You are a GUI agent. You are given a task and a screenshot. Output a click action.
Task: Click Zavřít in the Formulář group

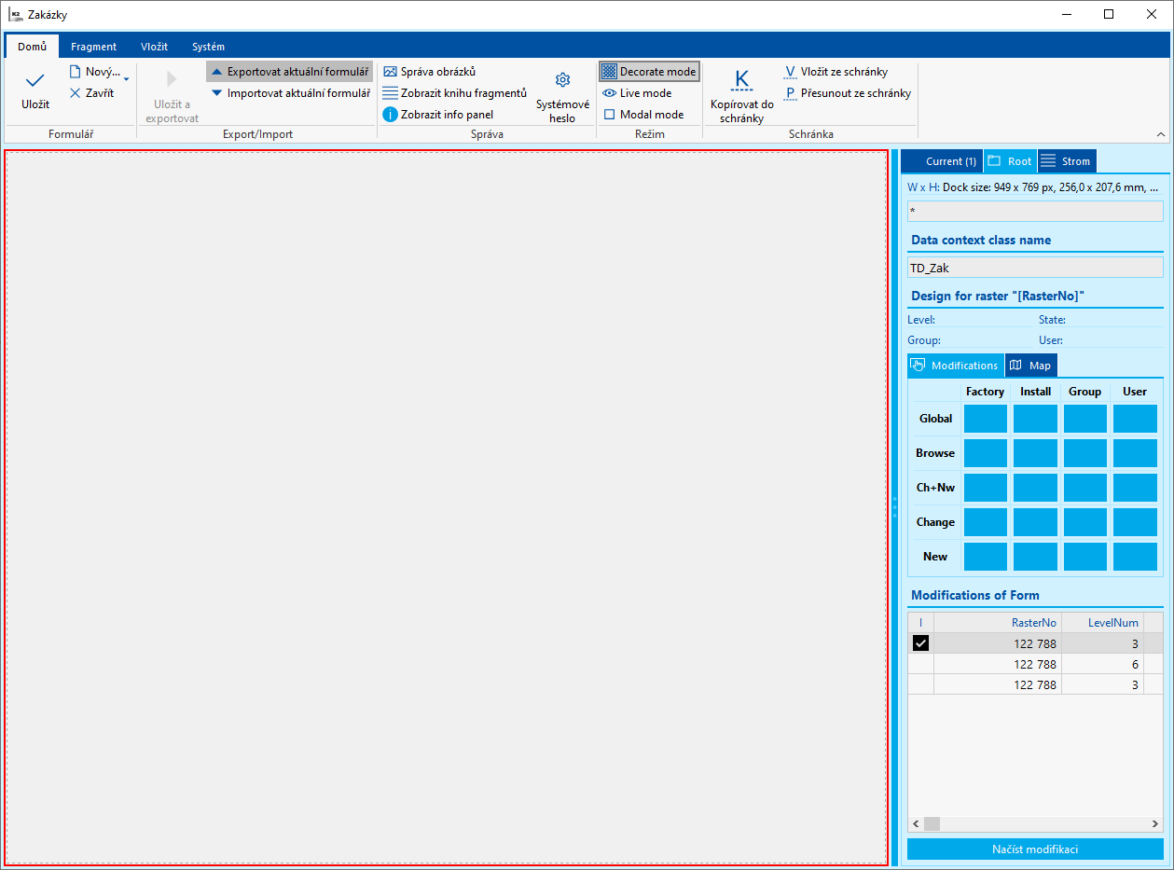tap(92, 93)
